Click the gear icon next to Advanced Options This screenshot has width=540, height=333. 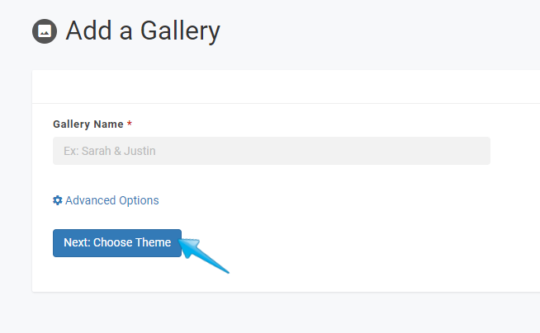pyautogui.click(x=57, y=200)
